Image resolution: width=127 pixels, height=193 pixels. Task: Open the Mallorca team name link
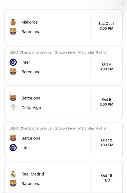pos(29,22)
